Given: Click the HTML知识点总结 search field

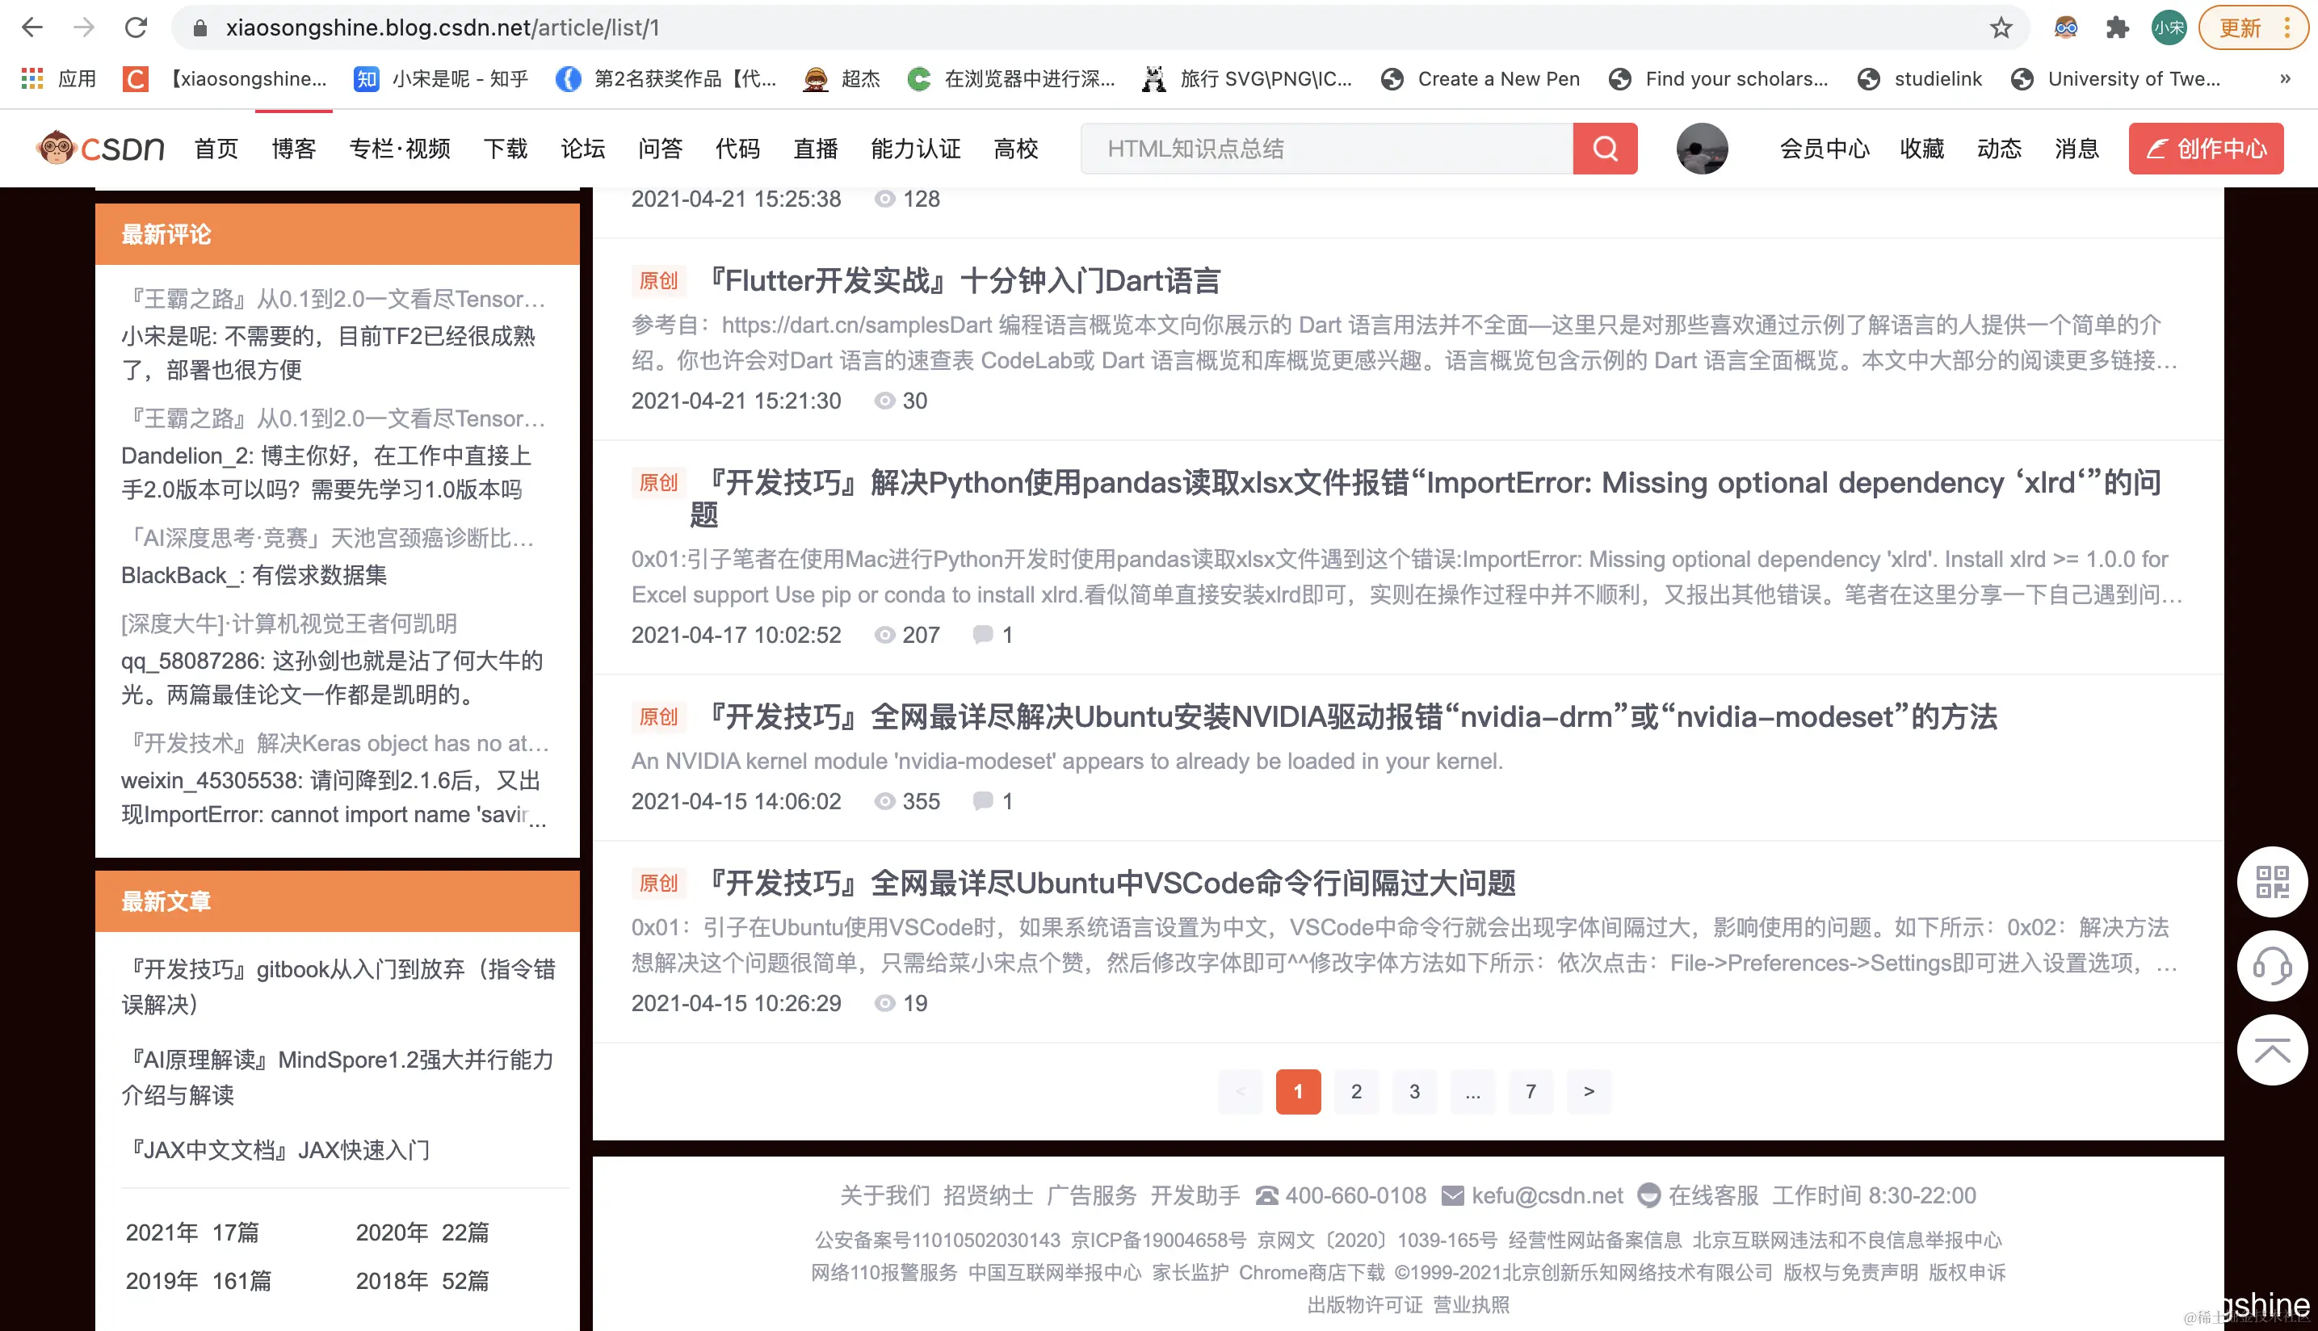Looking at the screenshot, I should click(x=1325, y=148).
